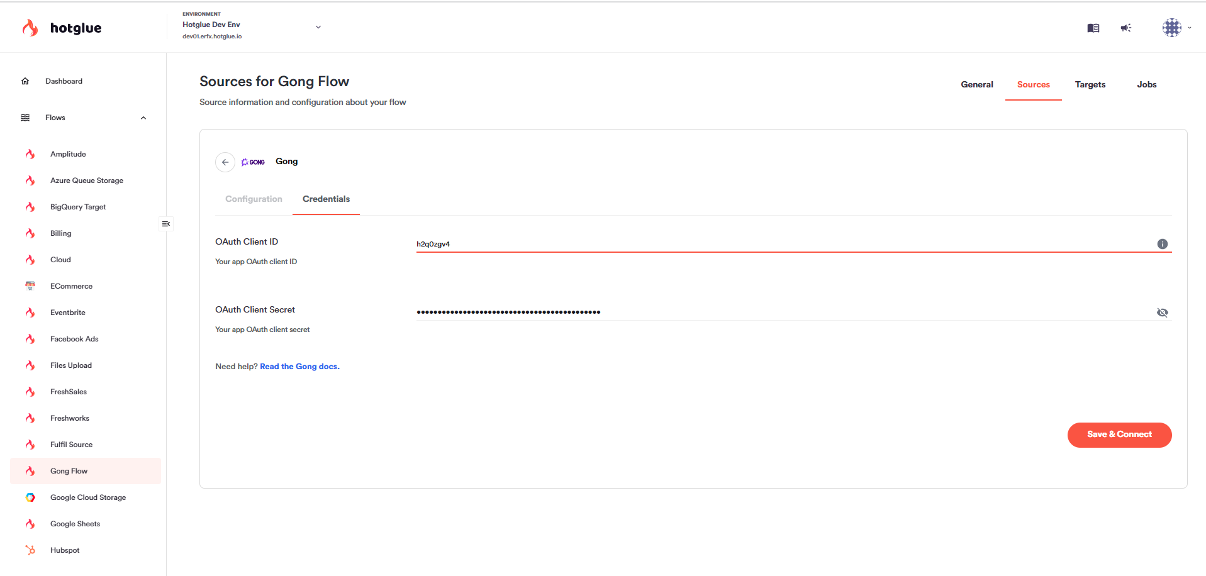Select the Credentials tab
The width and height of the screenshot is (1206, 576).
coord(326,199)
